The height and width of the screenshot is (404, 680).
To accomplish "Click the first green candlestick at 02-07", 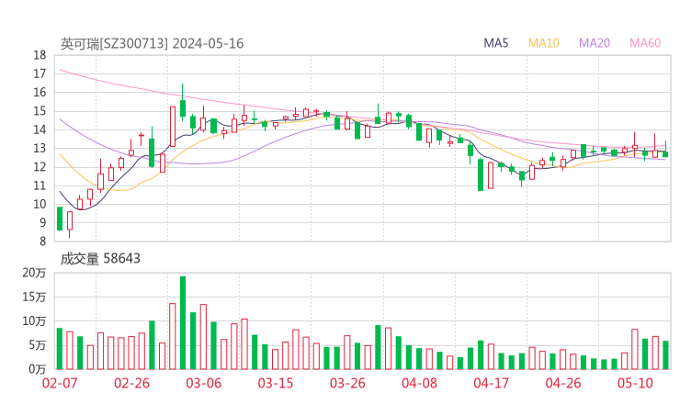I will point(60,219).
